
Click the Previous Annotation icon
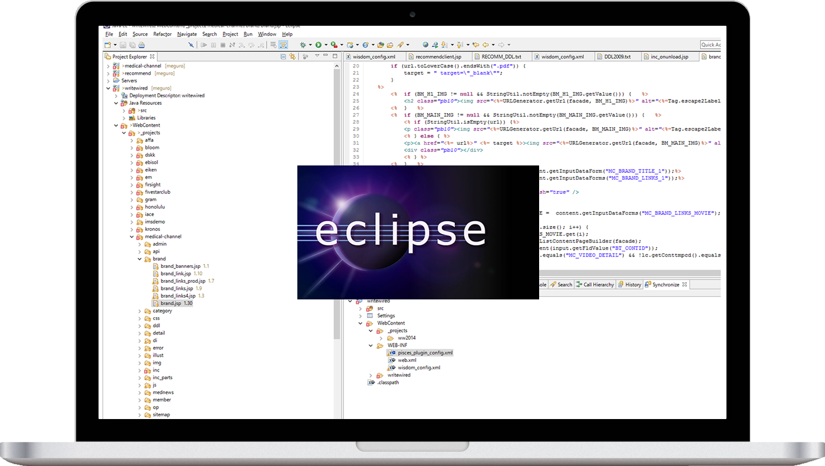pyautogui.click(x=459, y=45)
